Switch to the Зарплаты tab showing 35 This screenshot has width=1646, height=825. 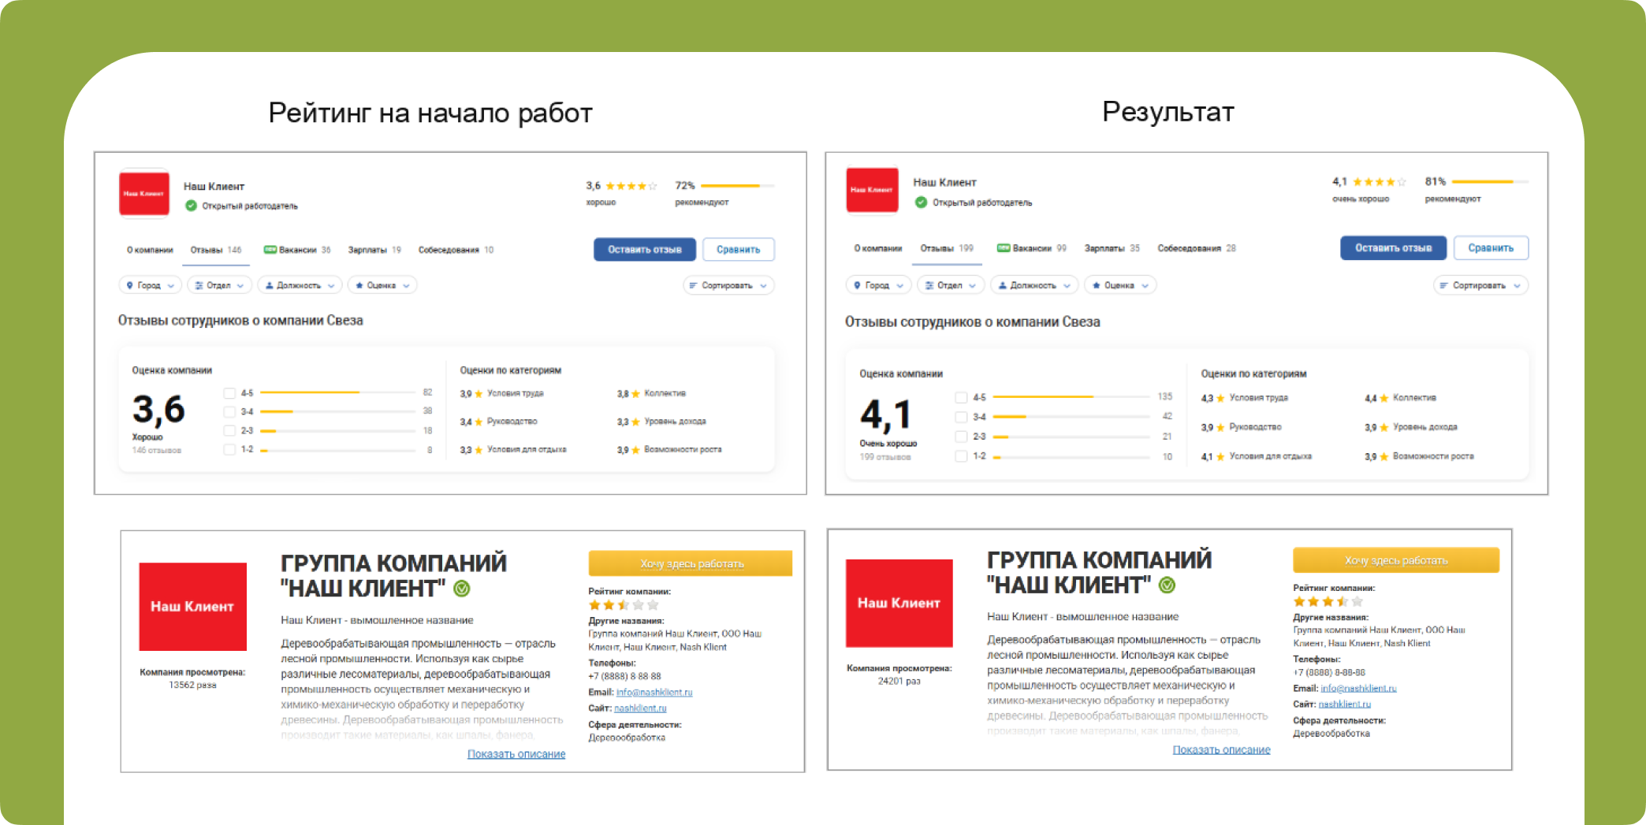1112,248
